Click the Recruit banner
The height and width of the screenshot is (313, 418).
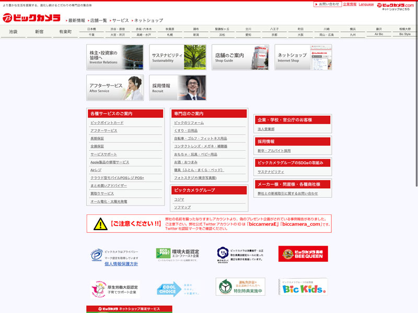[x=178, y=88]
